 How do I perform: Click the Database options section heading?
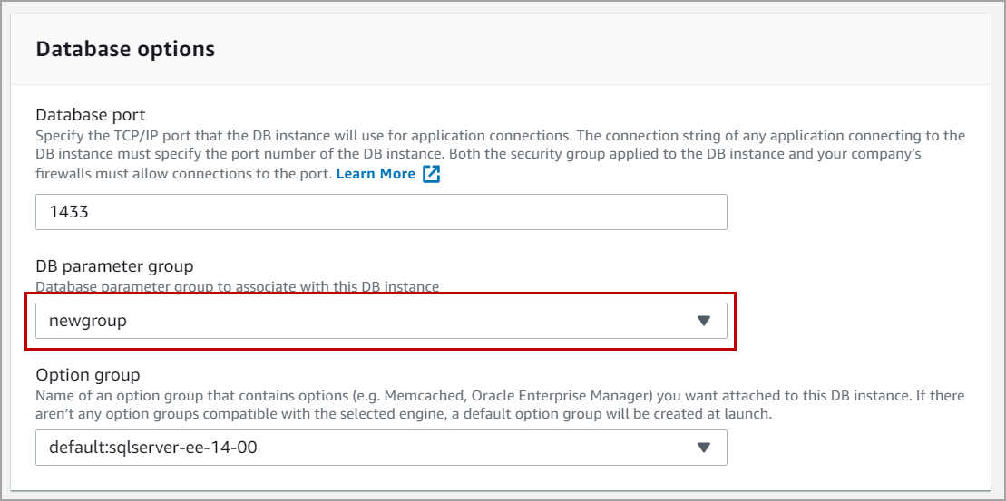(x=125, y=49)
